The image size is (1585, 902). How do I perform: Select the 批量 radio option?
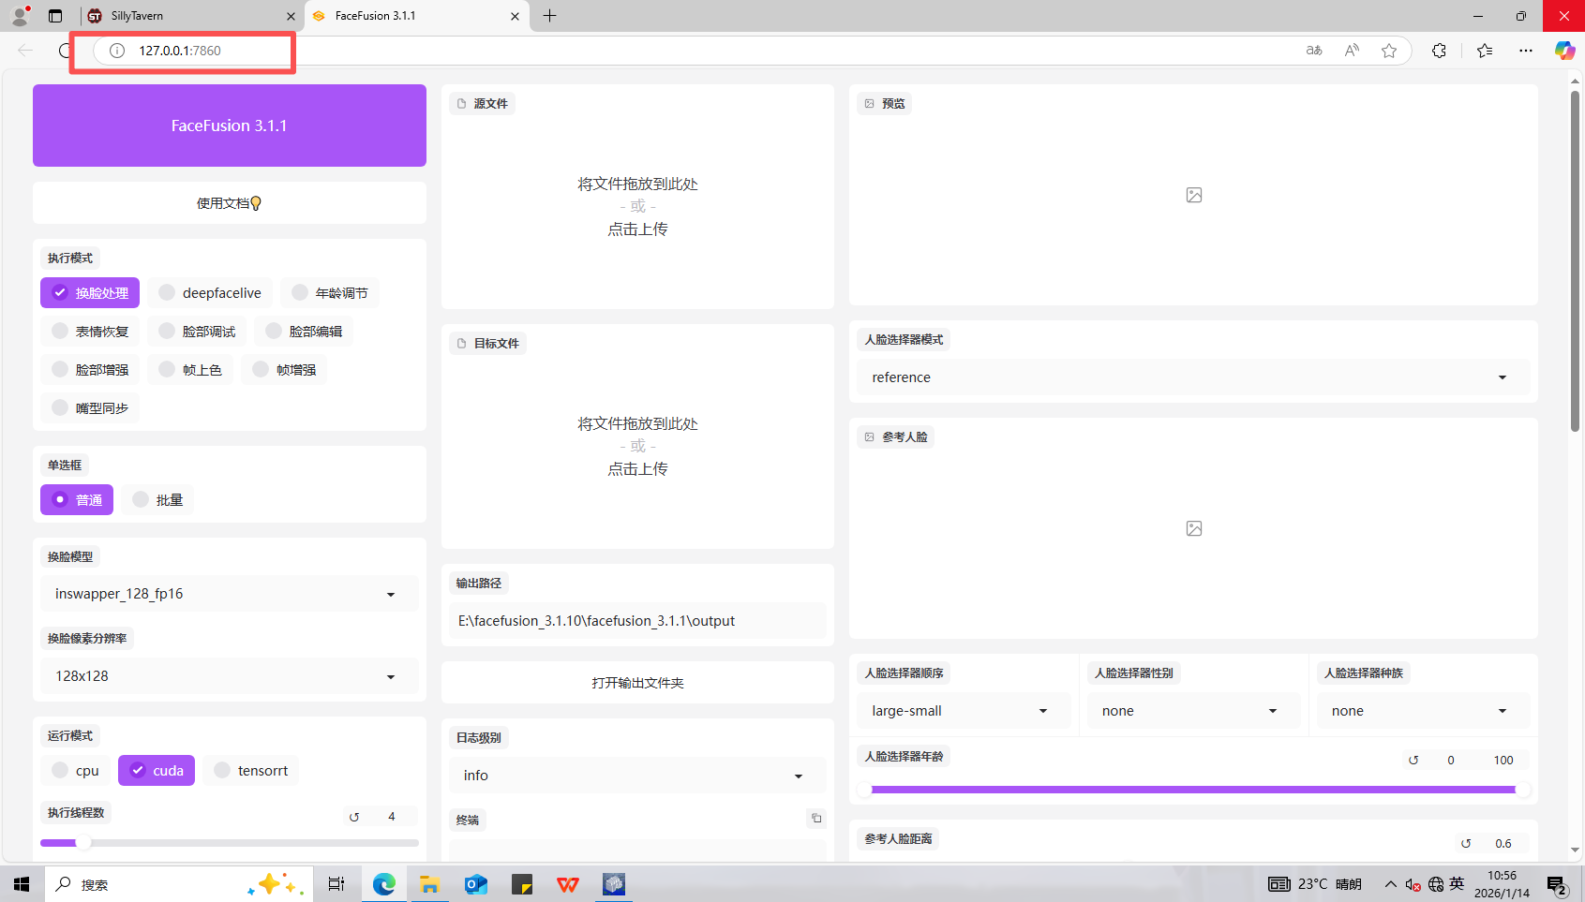tap(157, 500)
